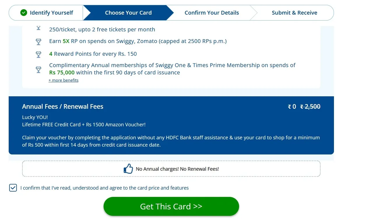Click the ₹0 fee amount
Viewport: 373px width, 221px height.
point(292,107)
